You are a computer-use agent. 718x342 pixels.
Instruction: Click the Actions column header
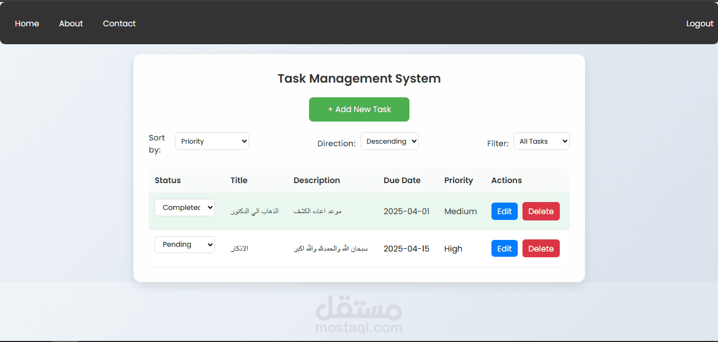(507, 180)
